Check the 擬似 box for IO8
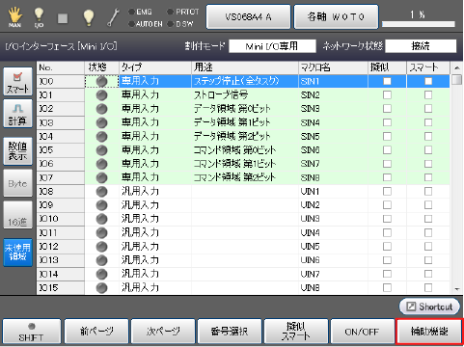 [387, 192]
